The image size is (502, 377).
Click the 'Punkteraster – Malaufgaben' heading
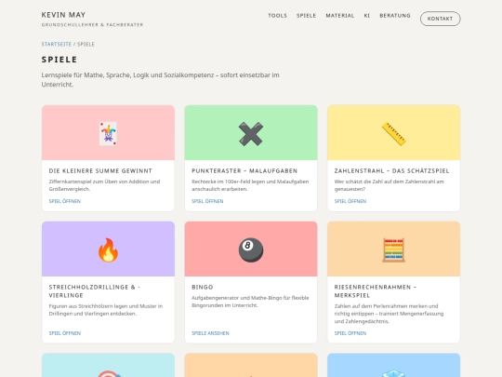pyautogui.click(x=244, y=171)
